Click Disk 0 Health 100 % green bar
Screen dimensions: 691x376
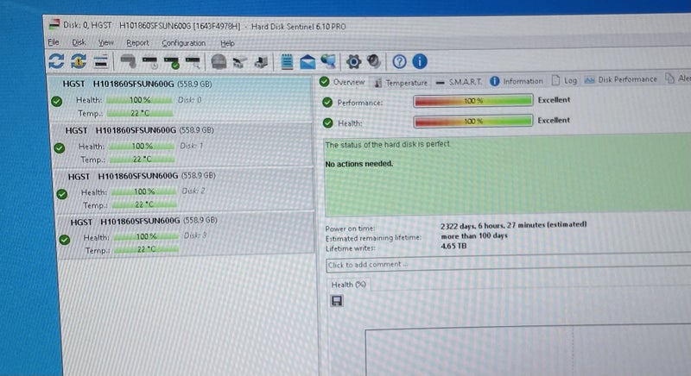point(139,100)
